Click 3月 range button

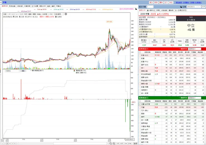pos(118,144)
